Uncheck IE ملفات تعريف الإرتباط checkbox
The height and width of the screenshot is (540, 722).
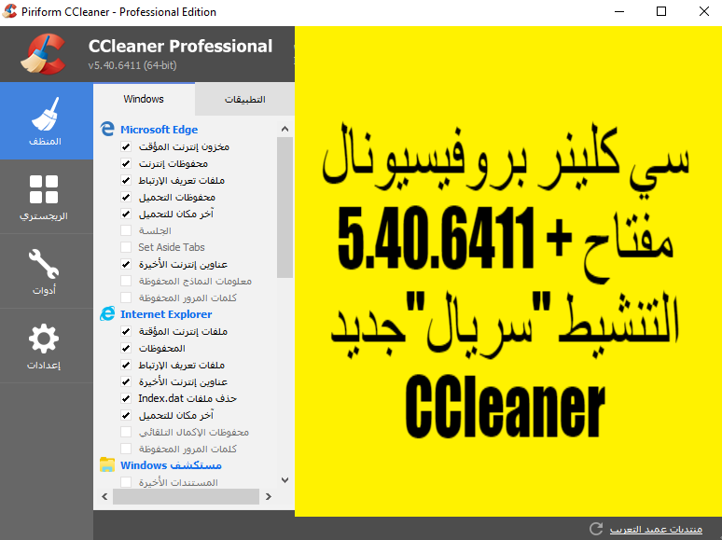click(126, 365)
